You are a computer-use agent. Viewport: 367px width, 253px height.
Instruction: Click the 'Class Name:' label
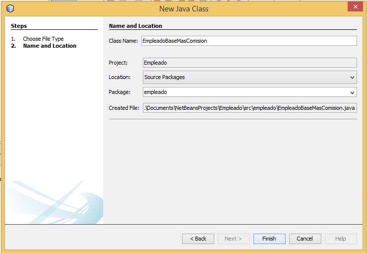[123, 41]
